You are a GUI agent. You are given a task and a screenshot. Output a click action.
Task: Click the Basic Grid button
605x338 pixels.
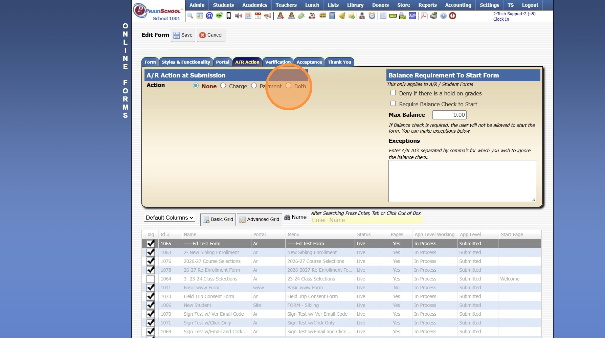point(218,220)
